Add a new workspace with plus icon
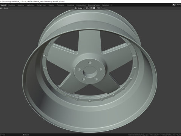This screenshot has width=181, height=136. (x=111, y=5)
